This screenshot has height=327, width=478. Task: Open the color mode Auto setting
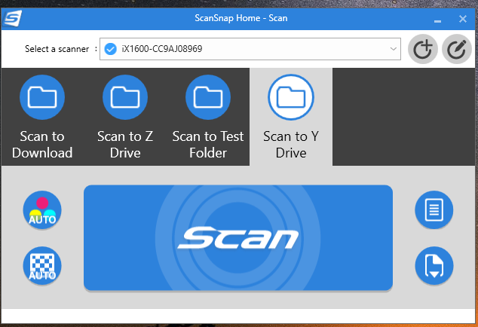[42, 210]
